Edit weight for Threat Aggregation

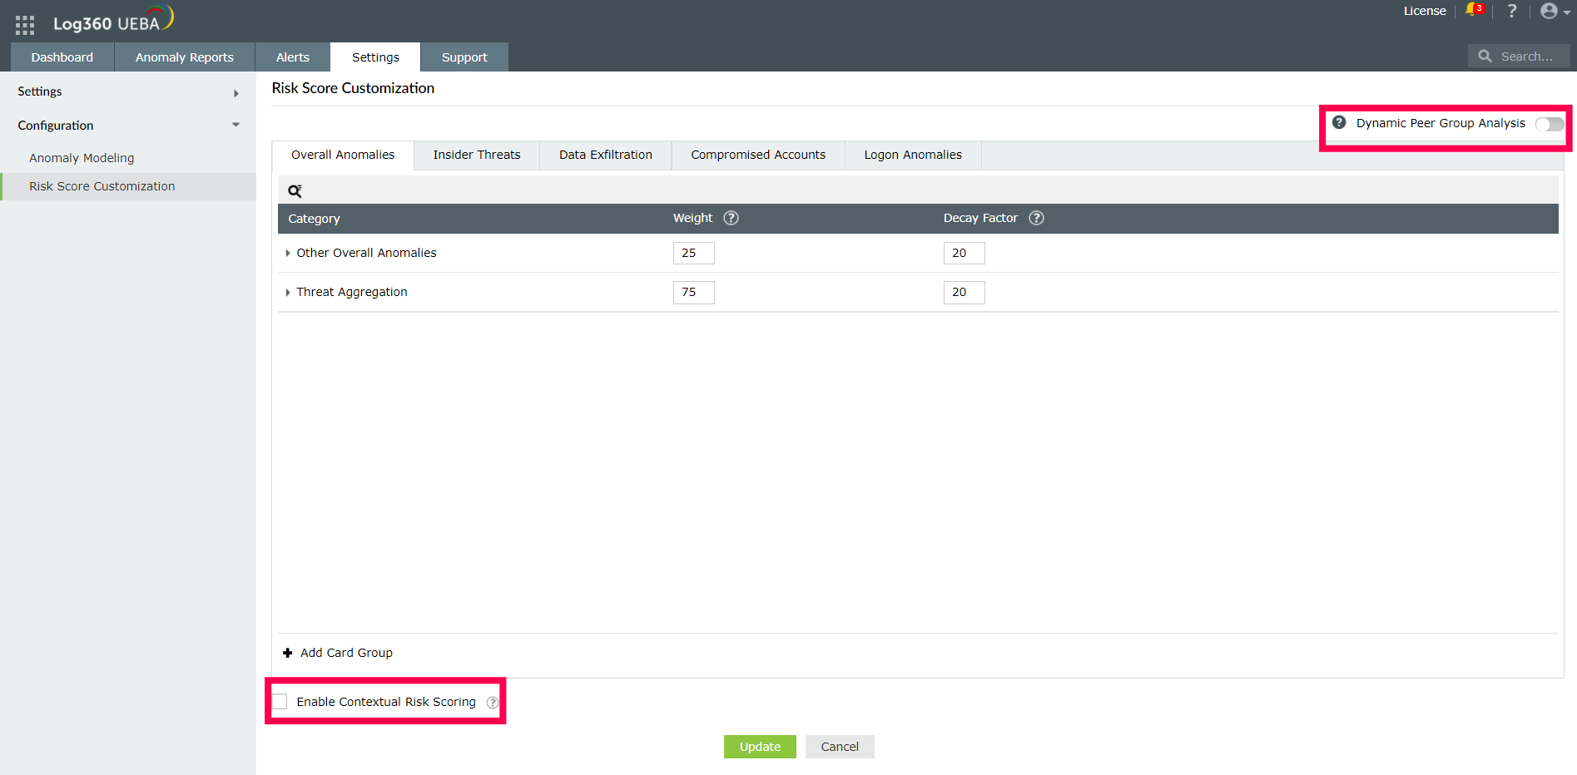tap(694, 292)
